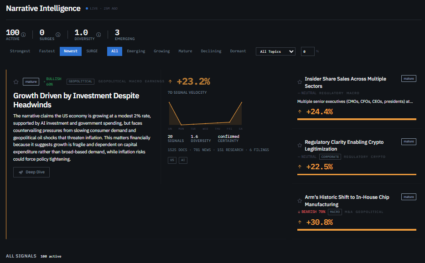Open info icon next to Diversity value

tap(98, 35)
